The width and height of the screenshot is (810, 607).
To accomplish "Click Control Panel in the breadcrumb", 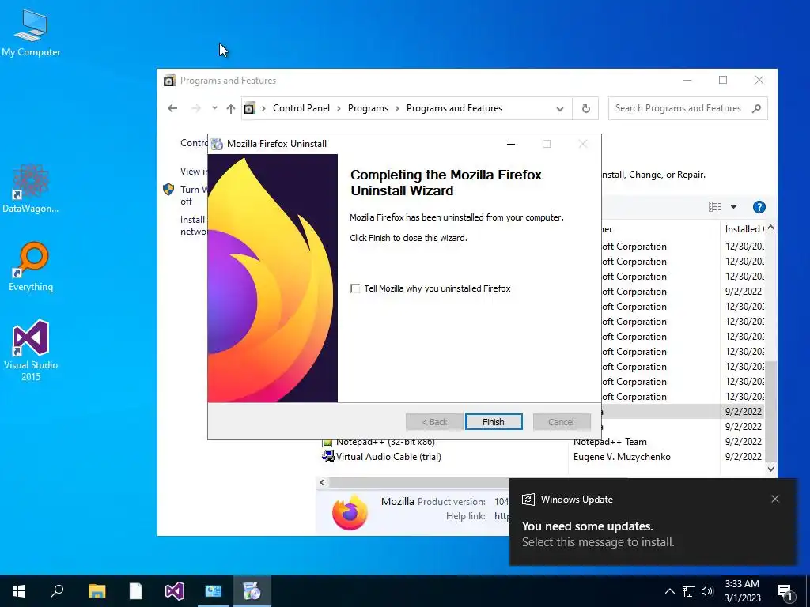I will [301, 108].
